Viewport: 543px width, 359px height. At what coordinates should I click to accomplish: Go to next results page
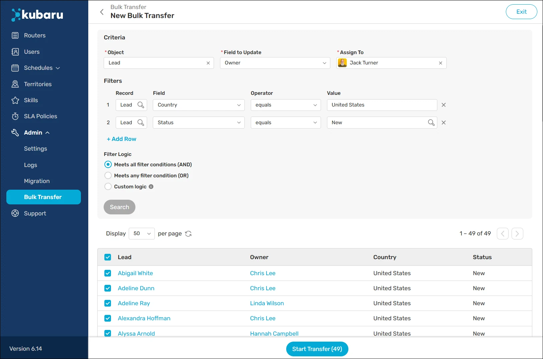coord(517,234)
